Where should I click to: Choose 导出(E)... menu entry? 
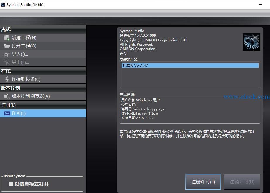tap(43, 62)
